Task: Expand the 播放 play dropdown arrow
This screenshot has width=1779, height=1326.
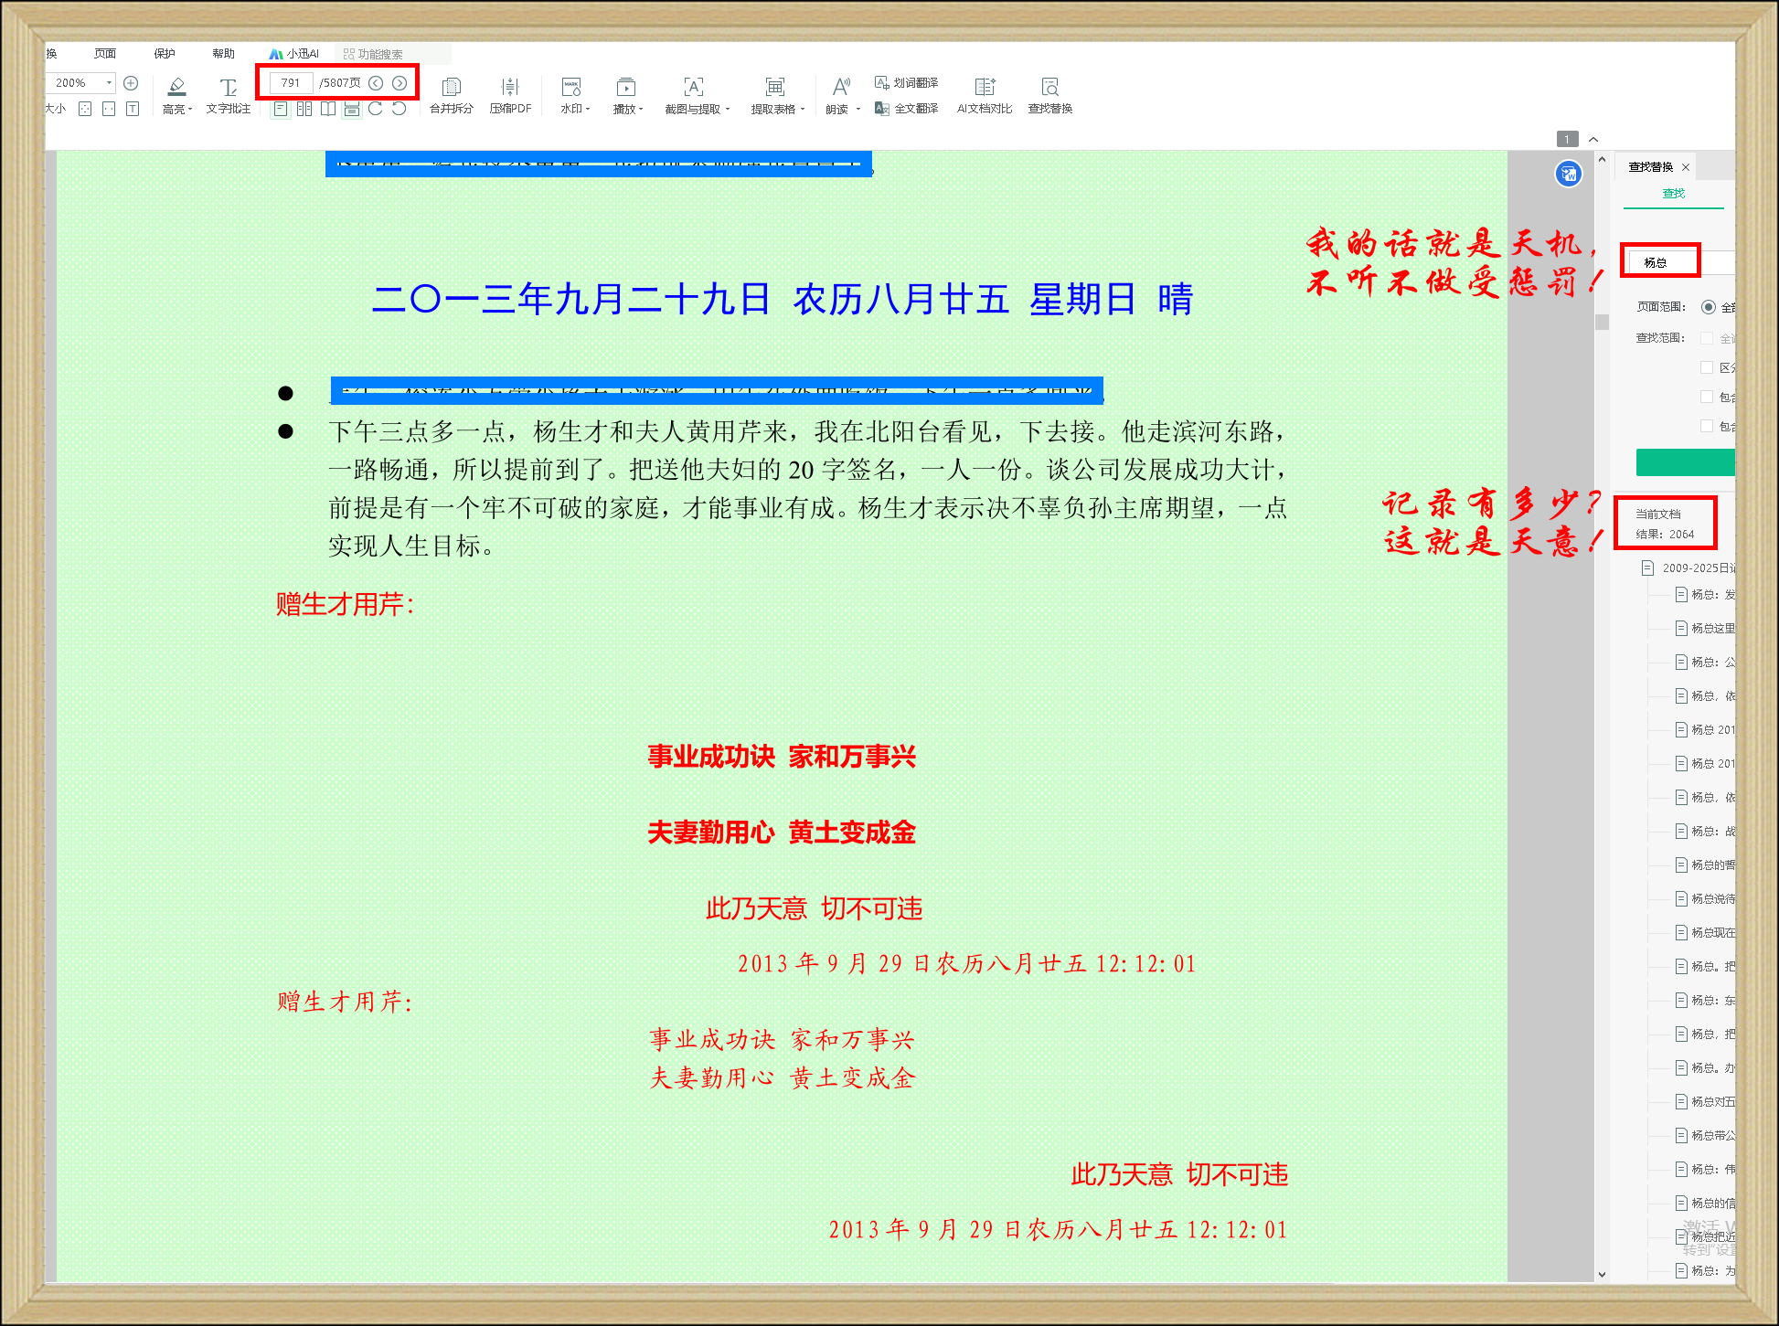Action: pos(641,110)
